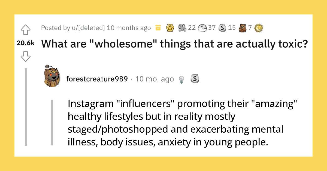Downvote the post using the down arrow
Screen dimensions: 327x171
click(x=25, y=57)
